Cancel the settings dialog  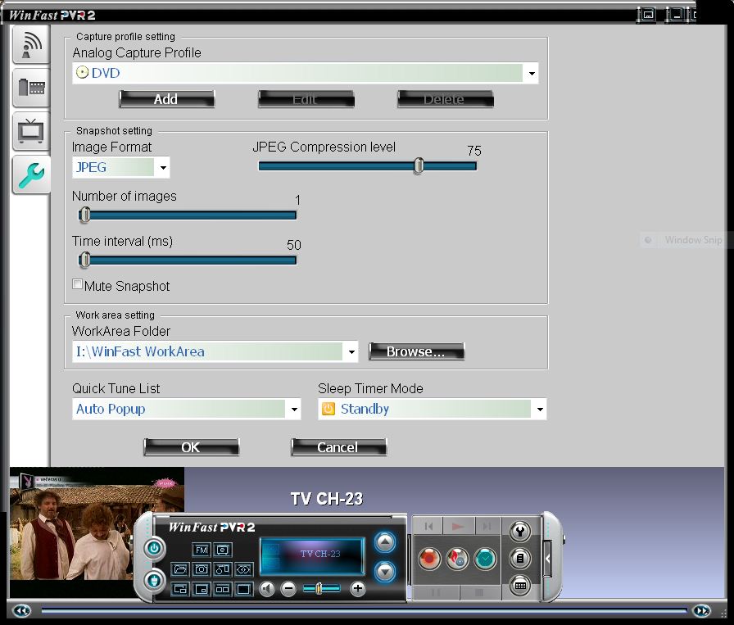338,447
